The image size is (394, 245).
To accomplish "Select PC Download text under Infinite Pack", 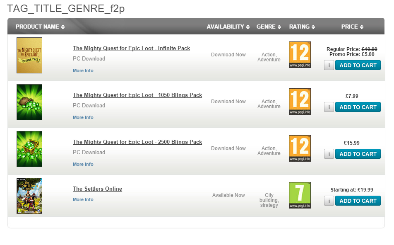I will coord(89,59).
